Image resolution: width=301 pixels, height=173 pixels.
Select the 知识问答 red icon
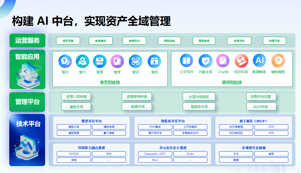coord(241,60)
